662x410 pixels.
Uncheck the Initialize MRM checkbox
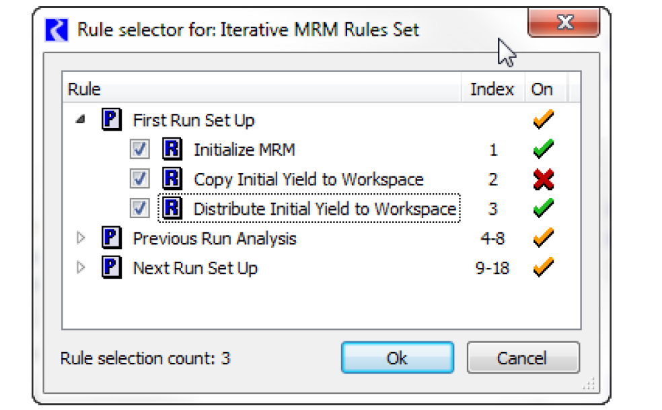pos(140,149)
